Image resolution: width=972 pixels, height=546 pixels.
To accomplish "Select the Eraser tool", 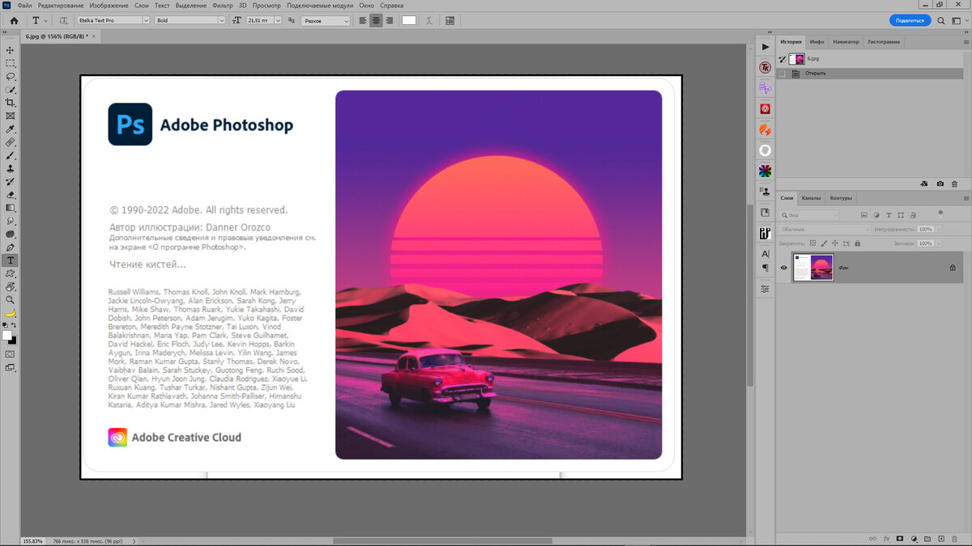I will pos(11,195).
